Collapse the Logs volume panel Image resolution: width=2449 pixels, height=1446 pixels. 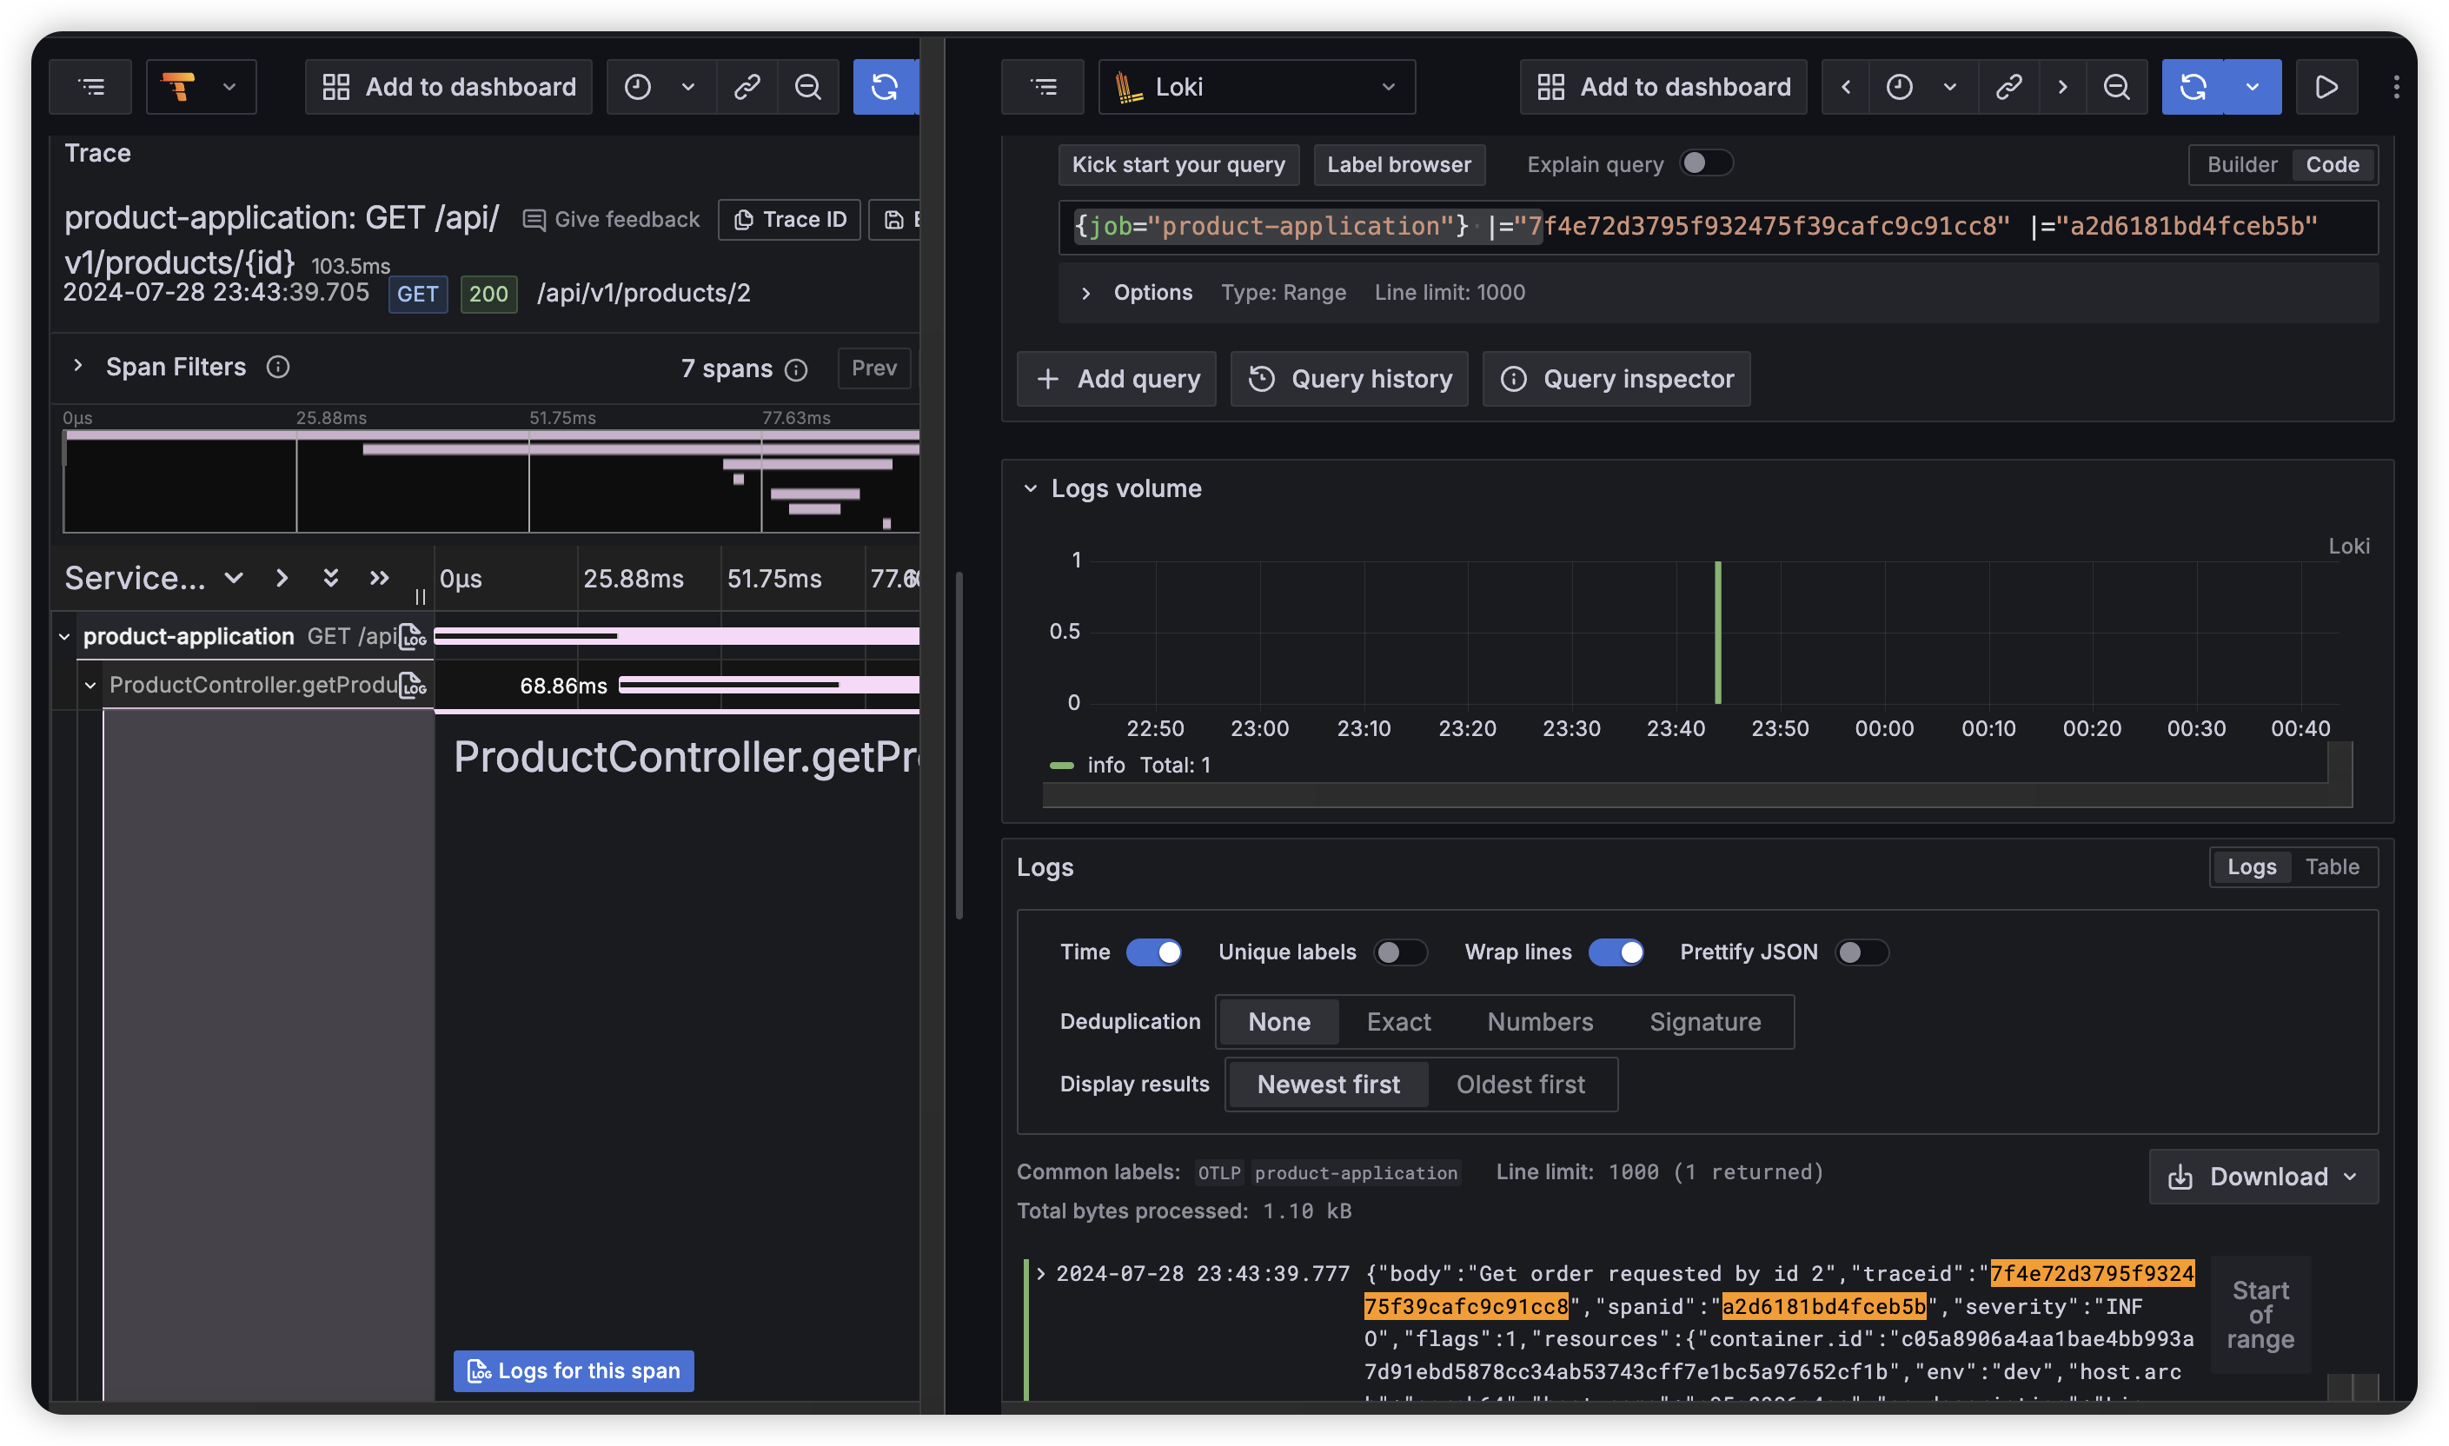[1030, 488]
